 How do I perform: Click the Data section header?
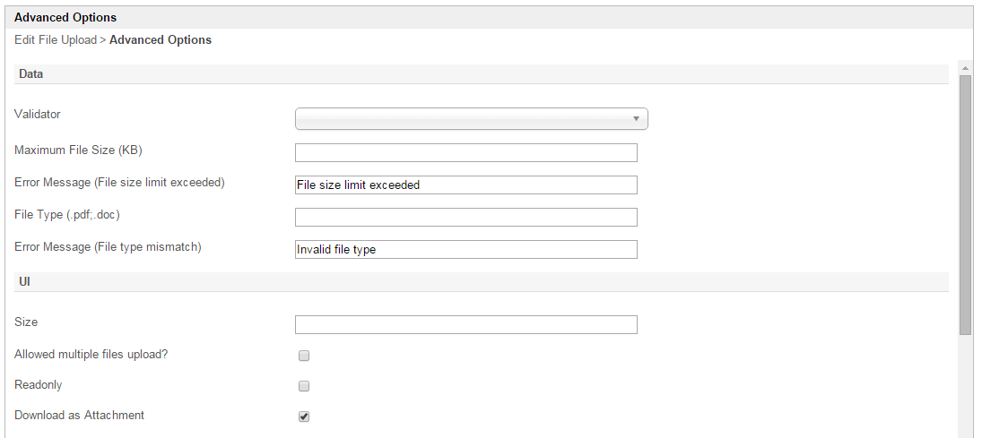click(31, 73)
